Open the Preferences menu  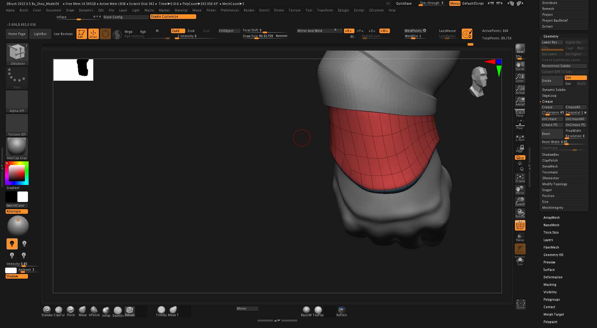pos(230,10)
